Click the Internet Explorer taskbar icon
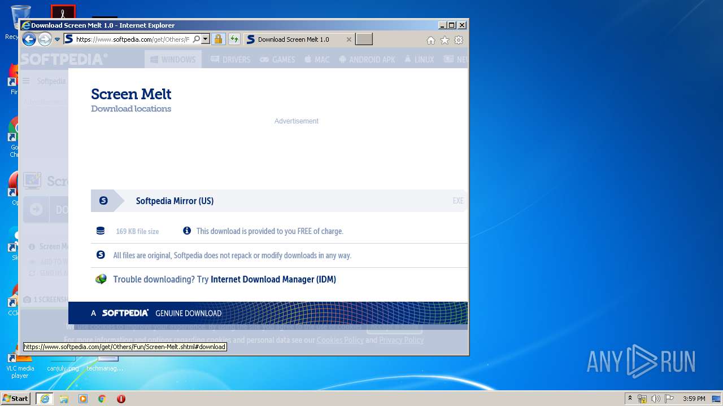The image size is (723, 406). click(x=44, y=399)
